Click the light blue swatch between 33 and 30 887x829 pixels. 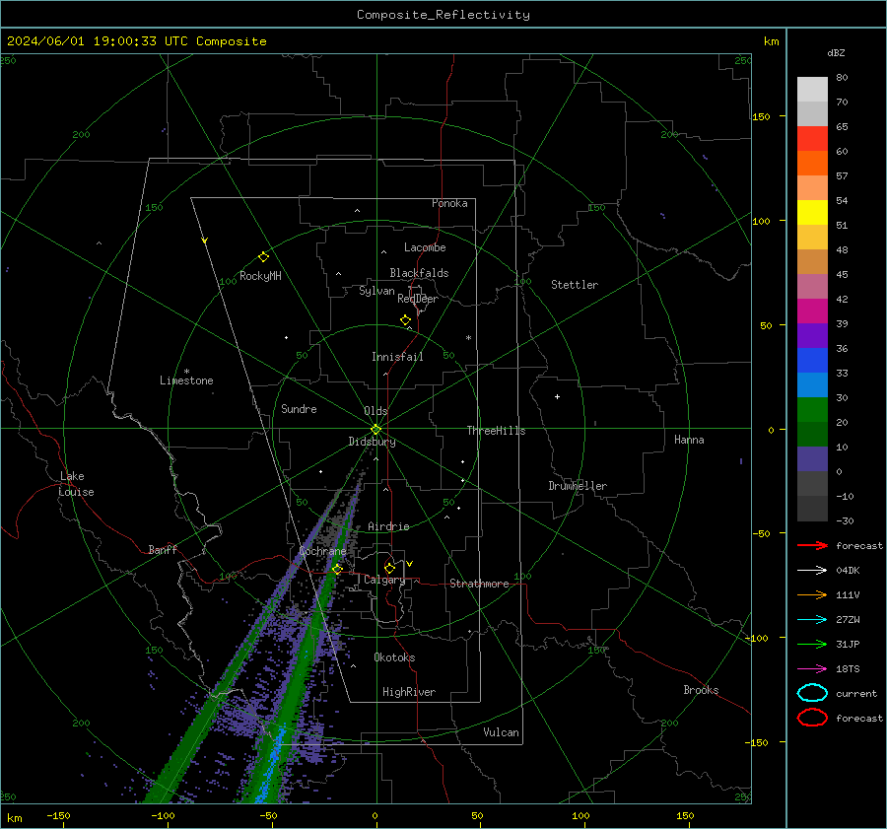click(812, 385)
